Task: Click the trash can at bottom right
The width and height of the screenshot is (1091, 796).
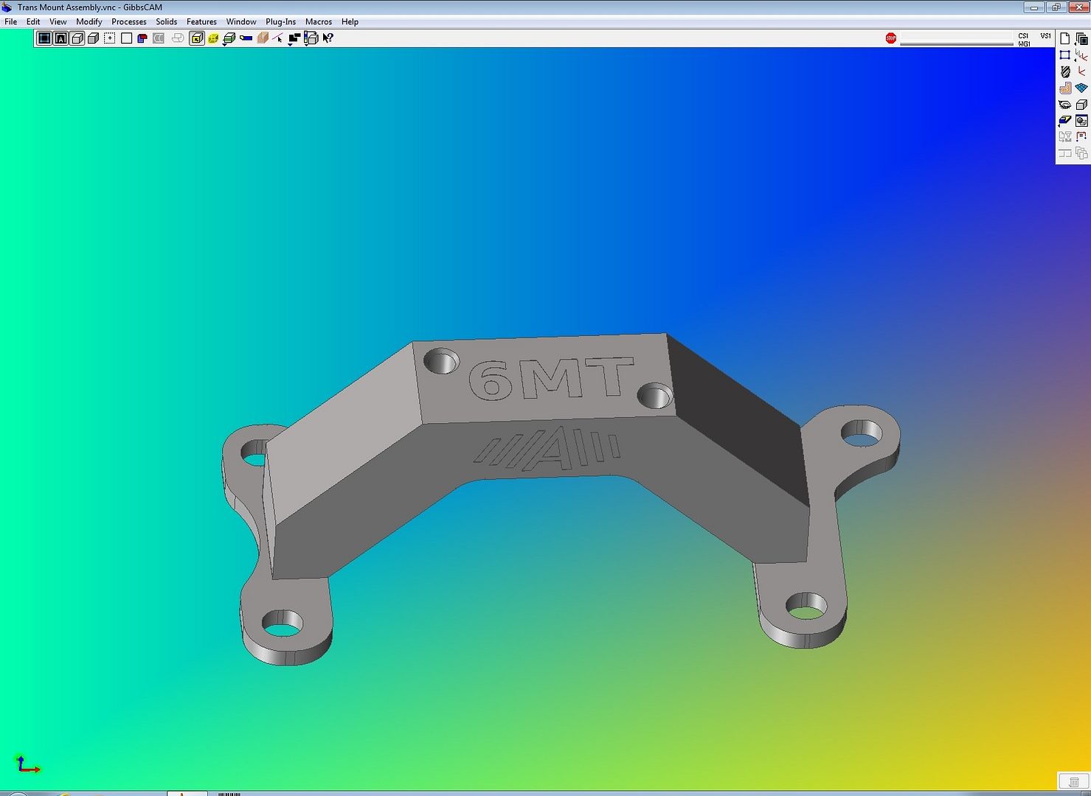Action: pos(1074,782)
